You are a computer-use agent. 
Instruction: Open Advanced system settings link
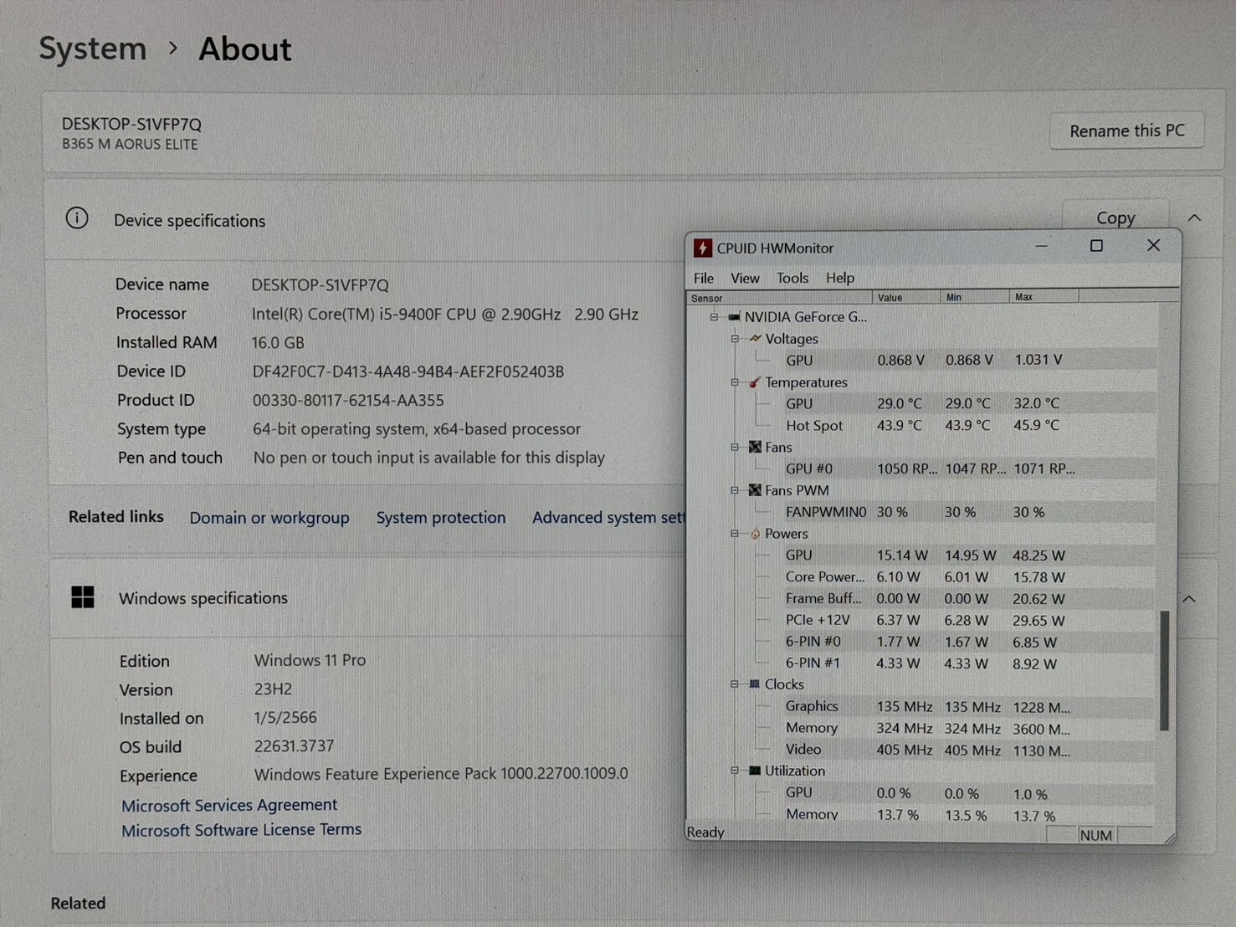point(608,518)
